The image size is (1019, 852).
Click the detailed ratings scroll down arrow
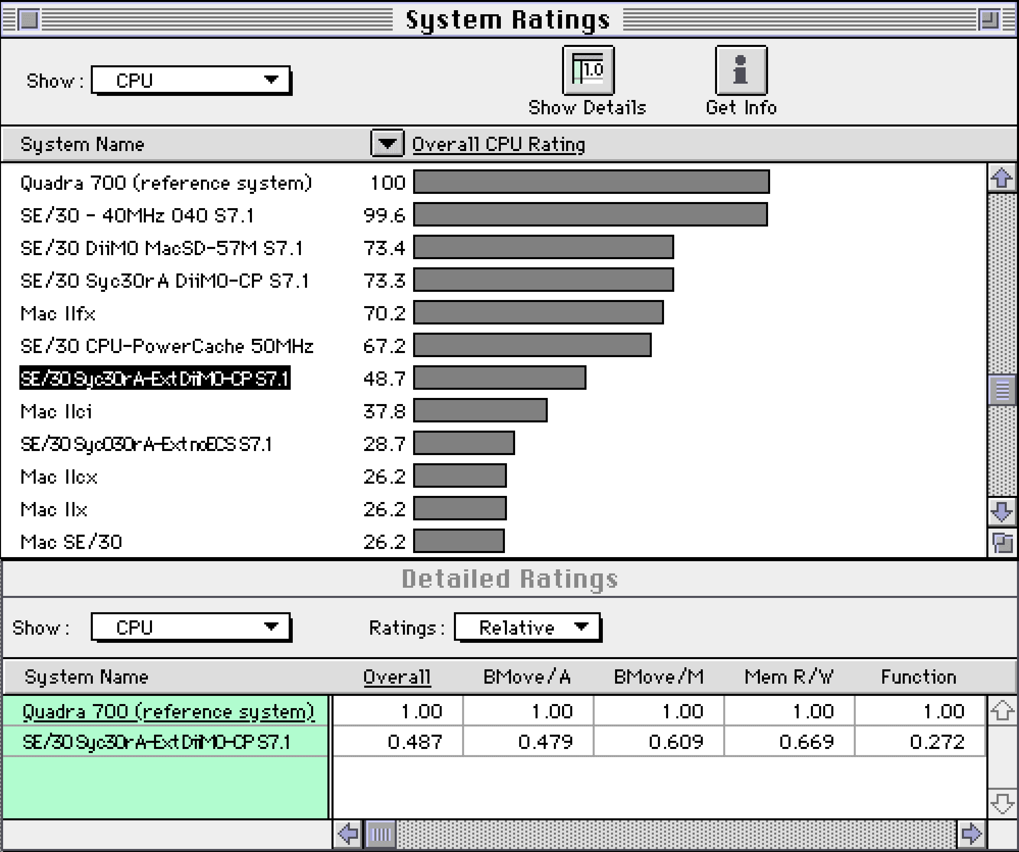tap(1002, 804)
